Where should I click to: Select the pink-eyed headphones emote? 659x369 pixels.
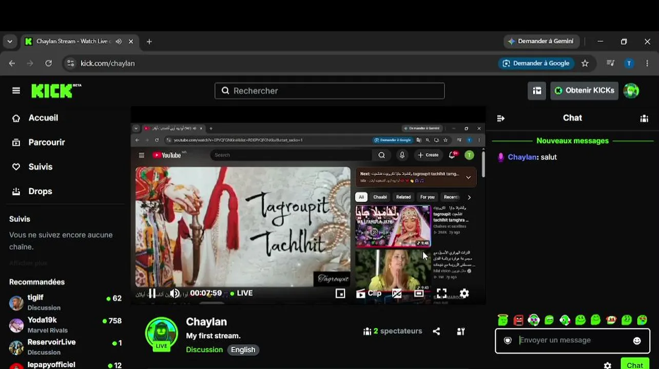[x=534, y=320]
